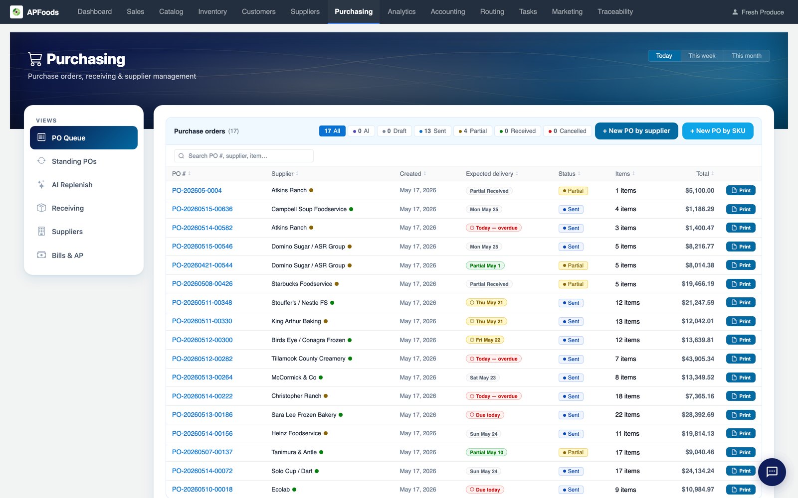Image resolution: width=798 pixels, height=498 pixels.
Task: Filter to Received purchase orders
Action: click(x=518, y=131)
